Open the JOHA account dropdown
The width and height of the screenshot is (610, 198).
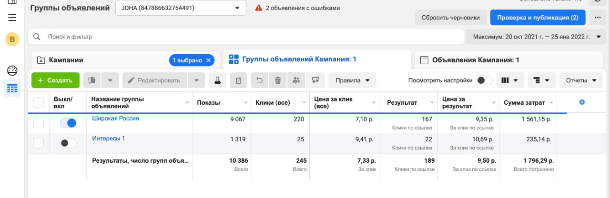tap(181, 8)
